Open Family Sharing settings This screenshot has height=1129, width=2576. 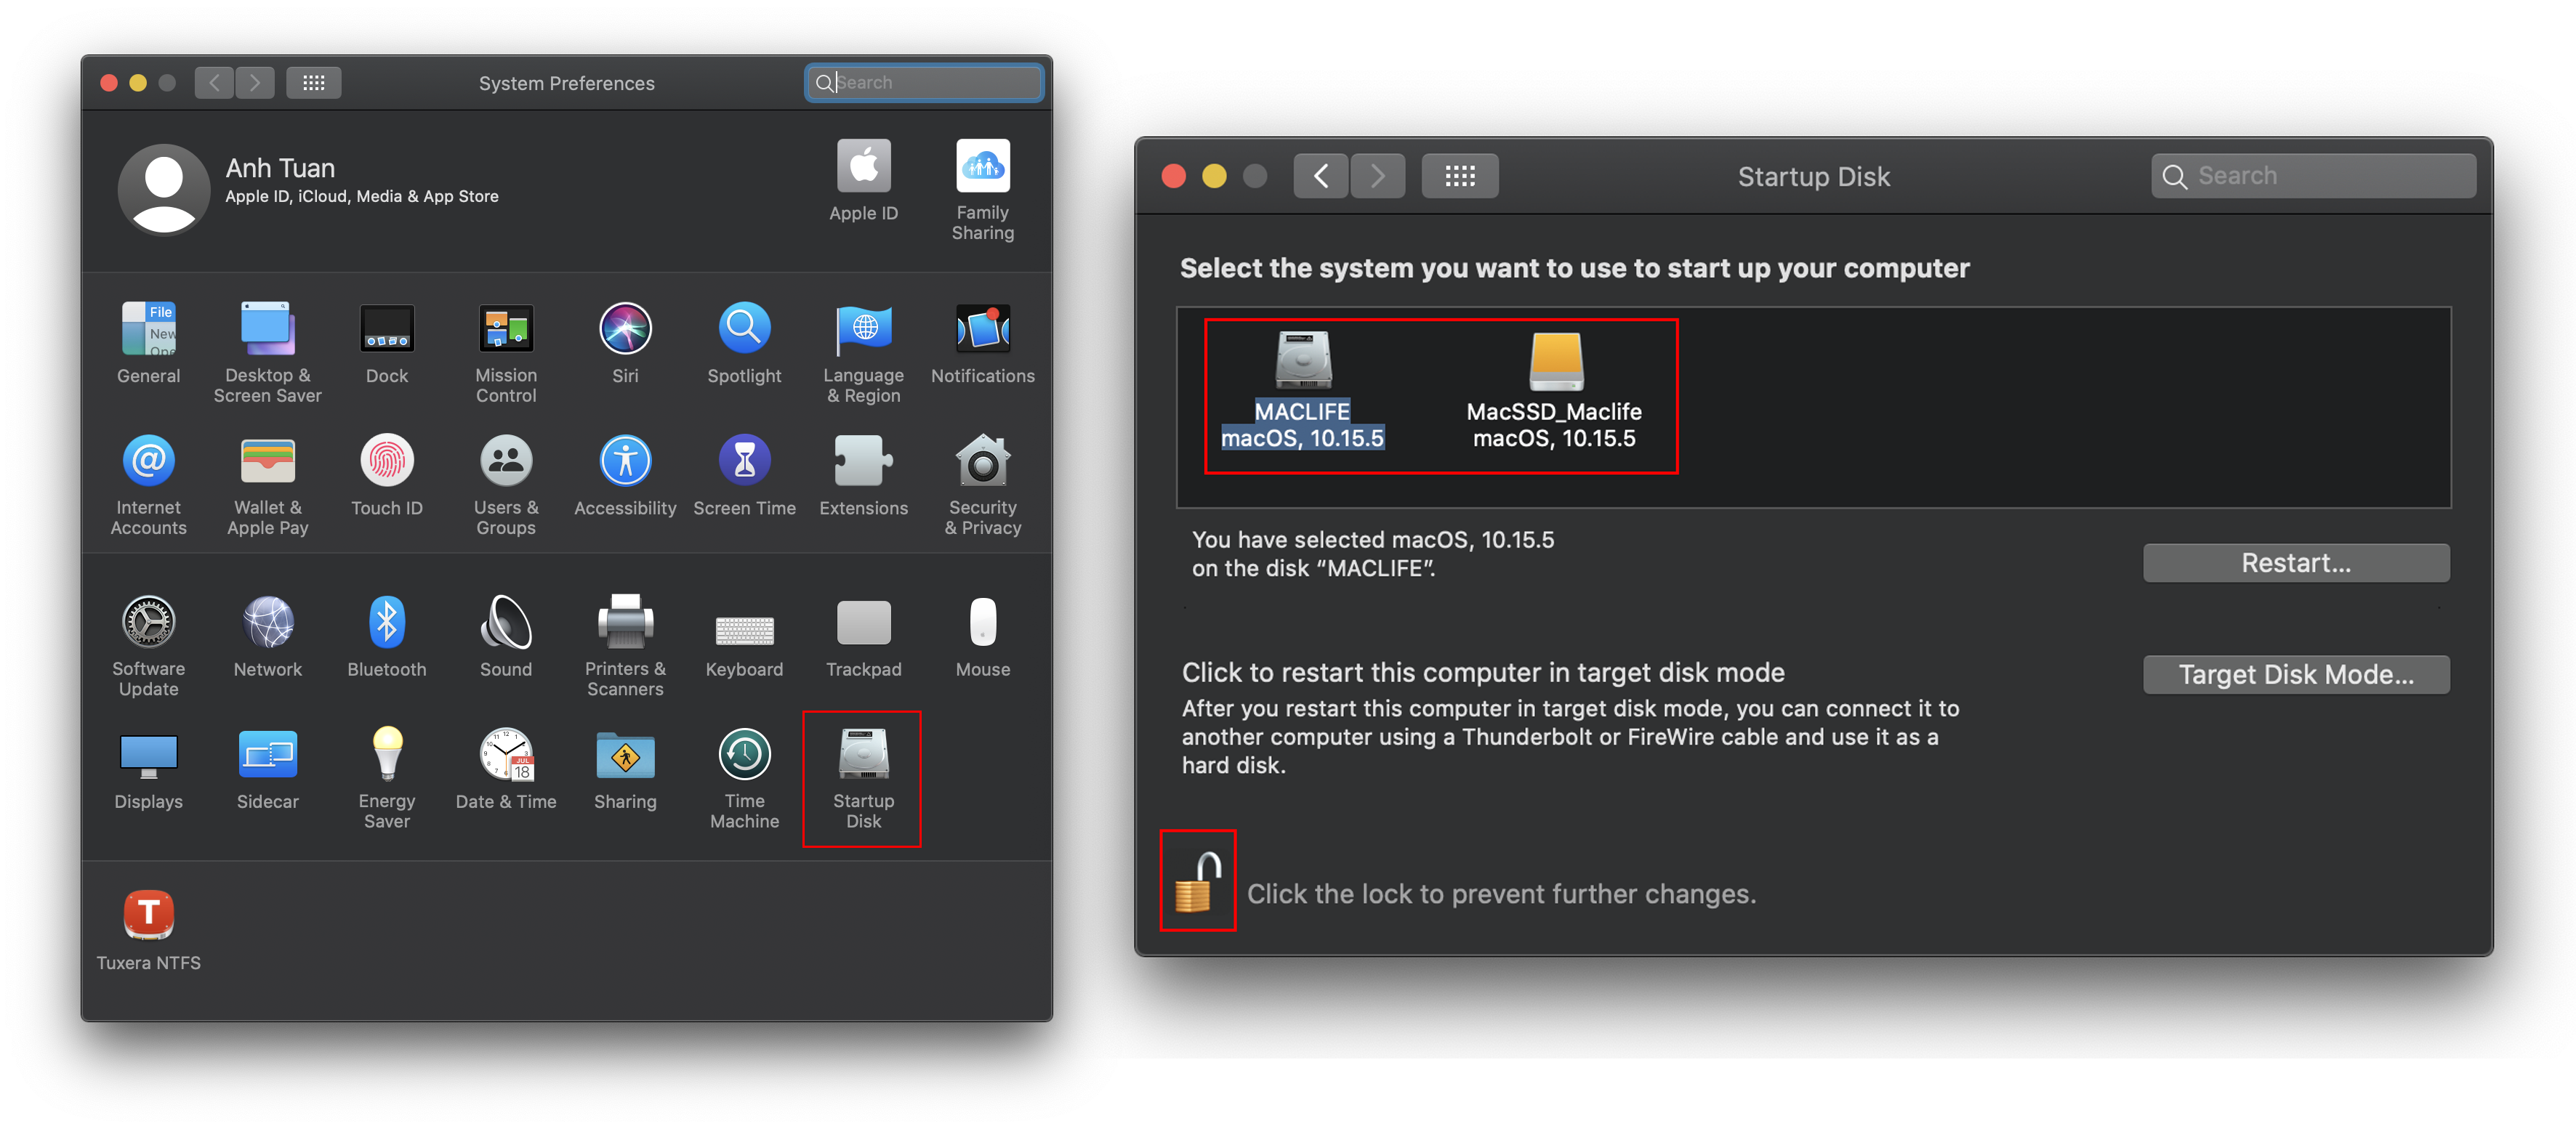[982, 190]
